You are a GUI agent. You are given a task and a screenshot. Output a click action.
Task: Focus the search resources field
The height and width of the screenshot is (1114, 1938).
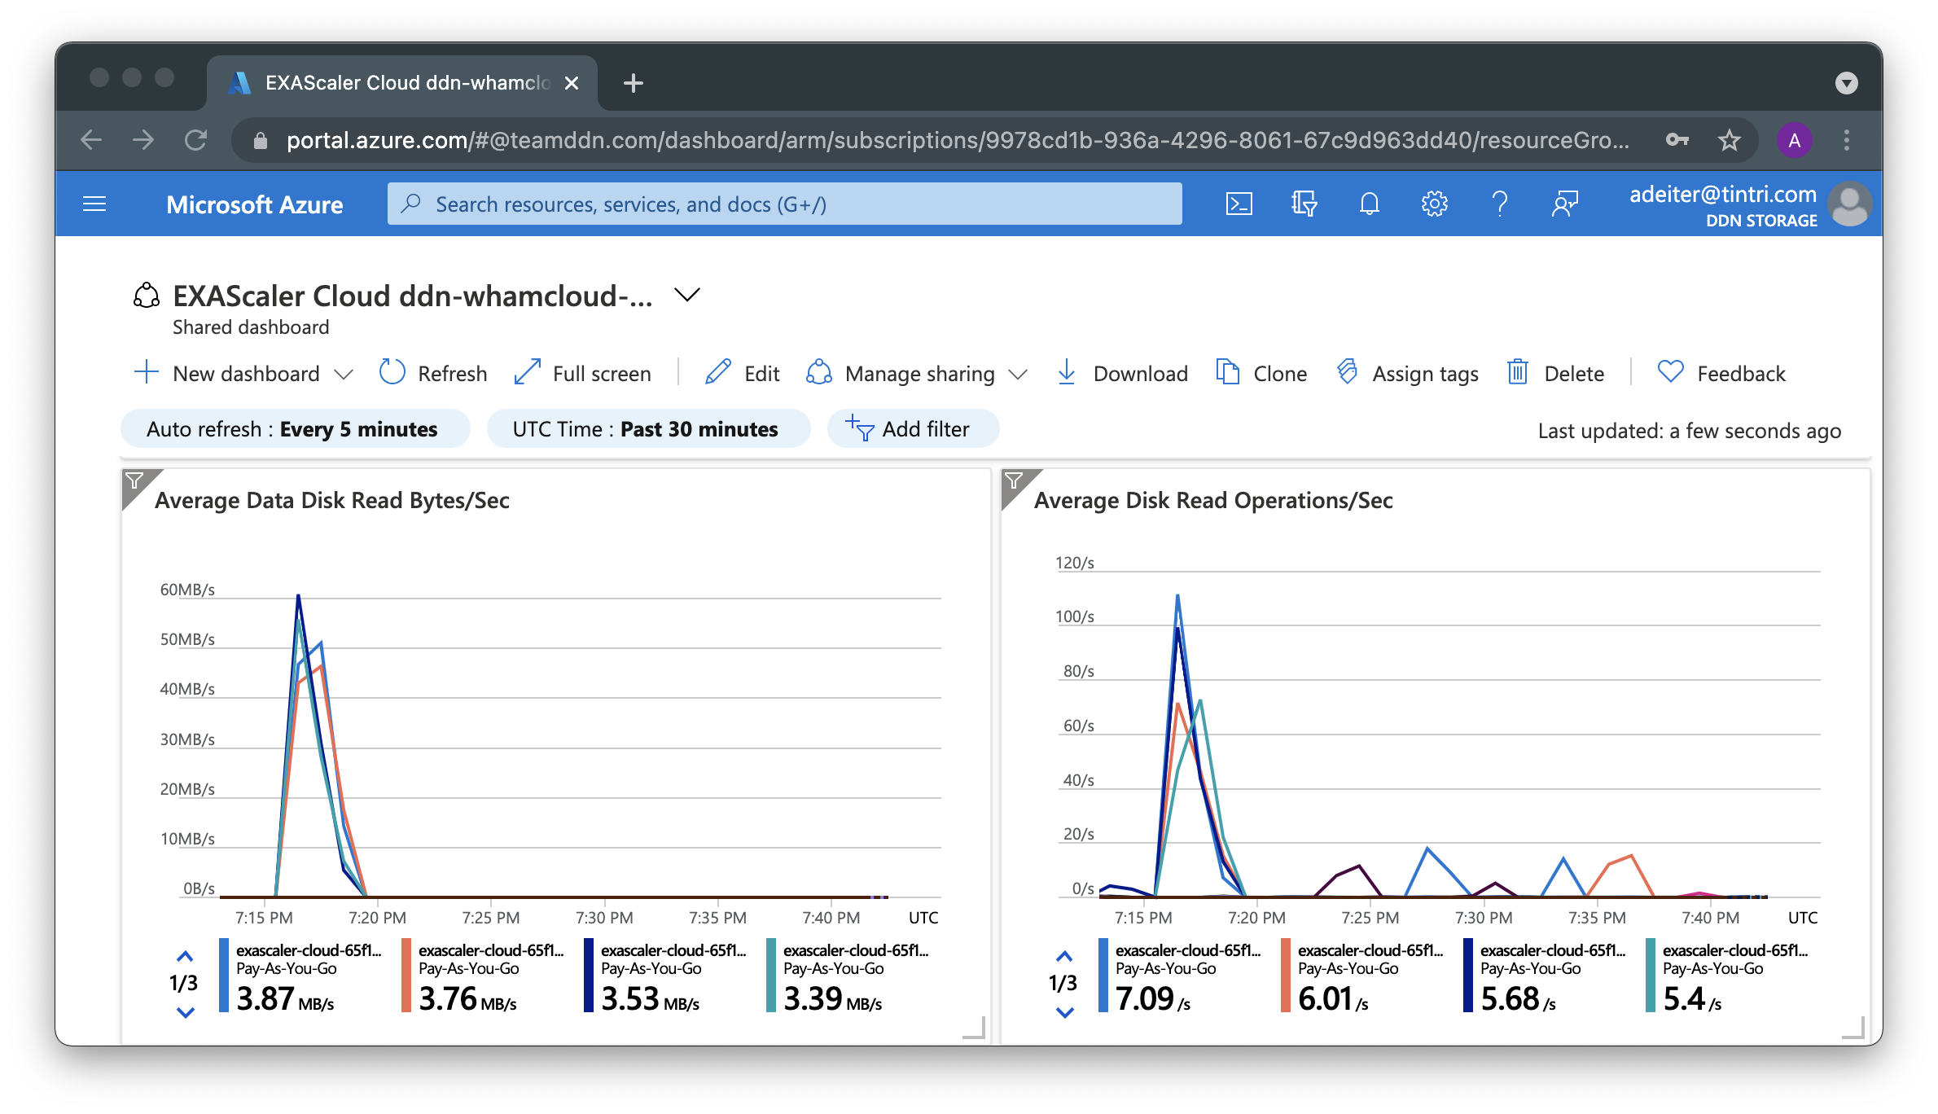pos(784,204)
